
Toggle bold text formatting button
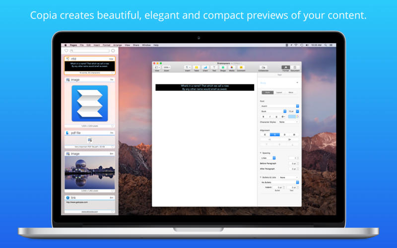coord(264,117)
